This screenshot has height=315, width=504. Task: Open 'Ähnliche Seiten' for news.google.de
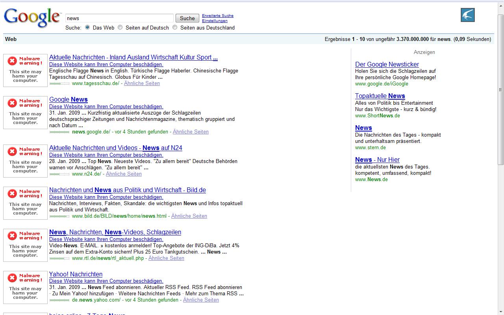191,132
